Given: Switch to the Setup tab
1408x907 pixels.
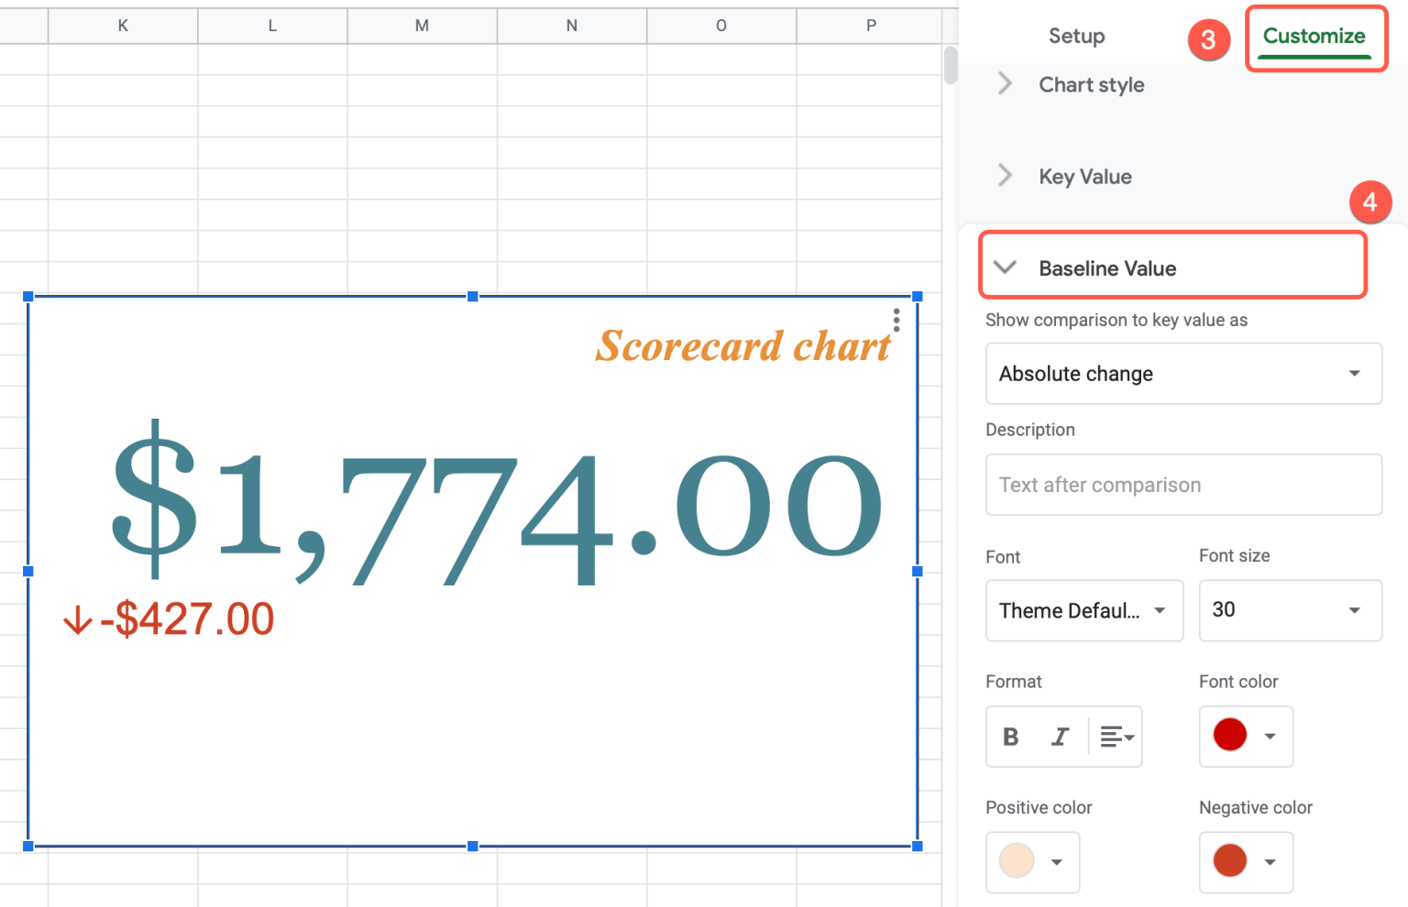Looking at the screenshot, I should [1076, 36].
